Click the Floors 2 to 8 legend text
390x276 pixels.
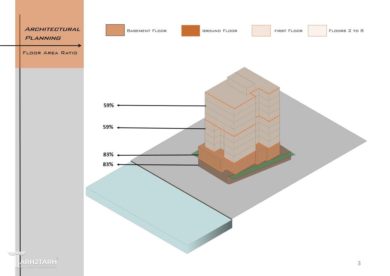(x=346, y=31)
